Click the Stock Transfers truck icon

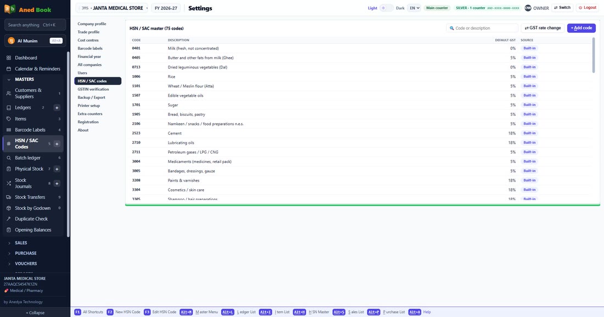(9, 197)
